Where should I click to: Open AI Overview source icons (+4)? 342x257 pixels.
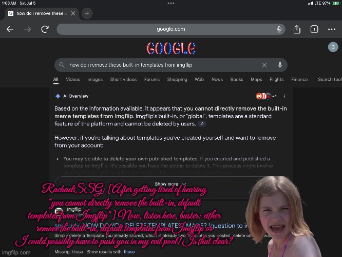(266, 96)
